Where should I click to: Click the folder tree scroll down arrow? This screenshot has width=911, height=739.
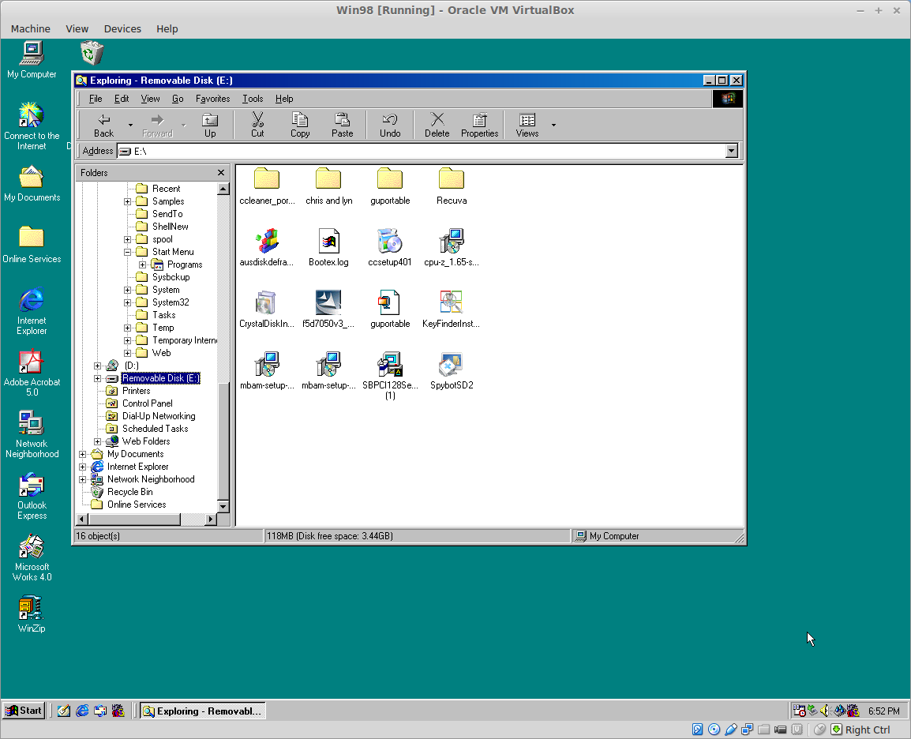point(223,506)
